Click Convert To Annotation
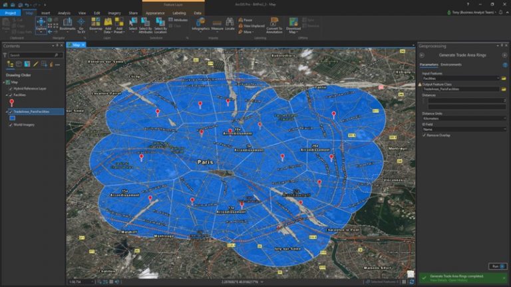 (274, 25)
